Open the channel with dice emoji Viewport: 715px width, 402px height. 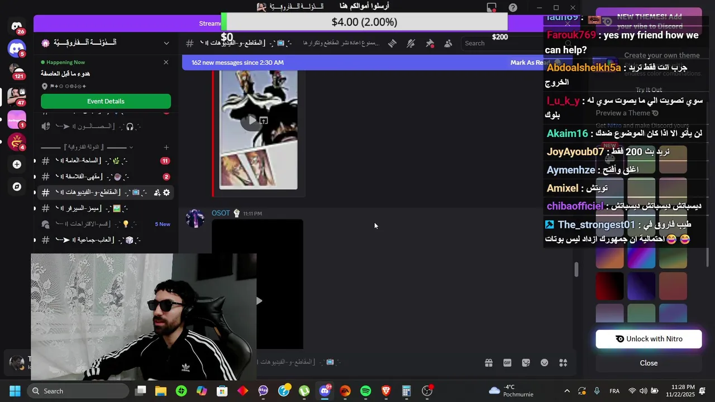coord(105,240)
